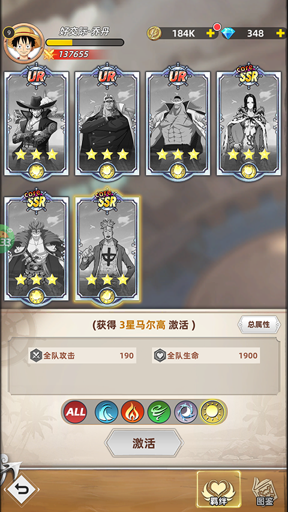Select the ALL element filter
Viewport: 288px width, 512px height.
pyautogui.click(x=75, y=412)
